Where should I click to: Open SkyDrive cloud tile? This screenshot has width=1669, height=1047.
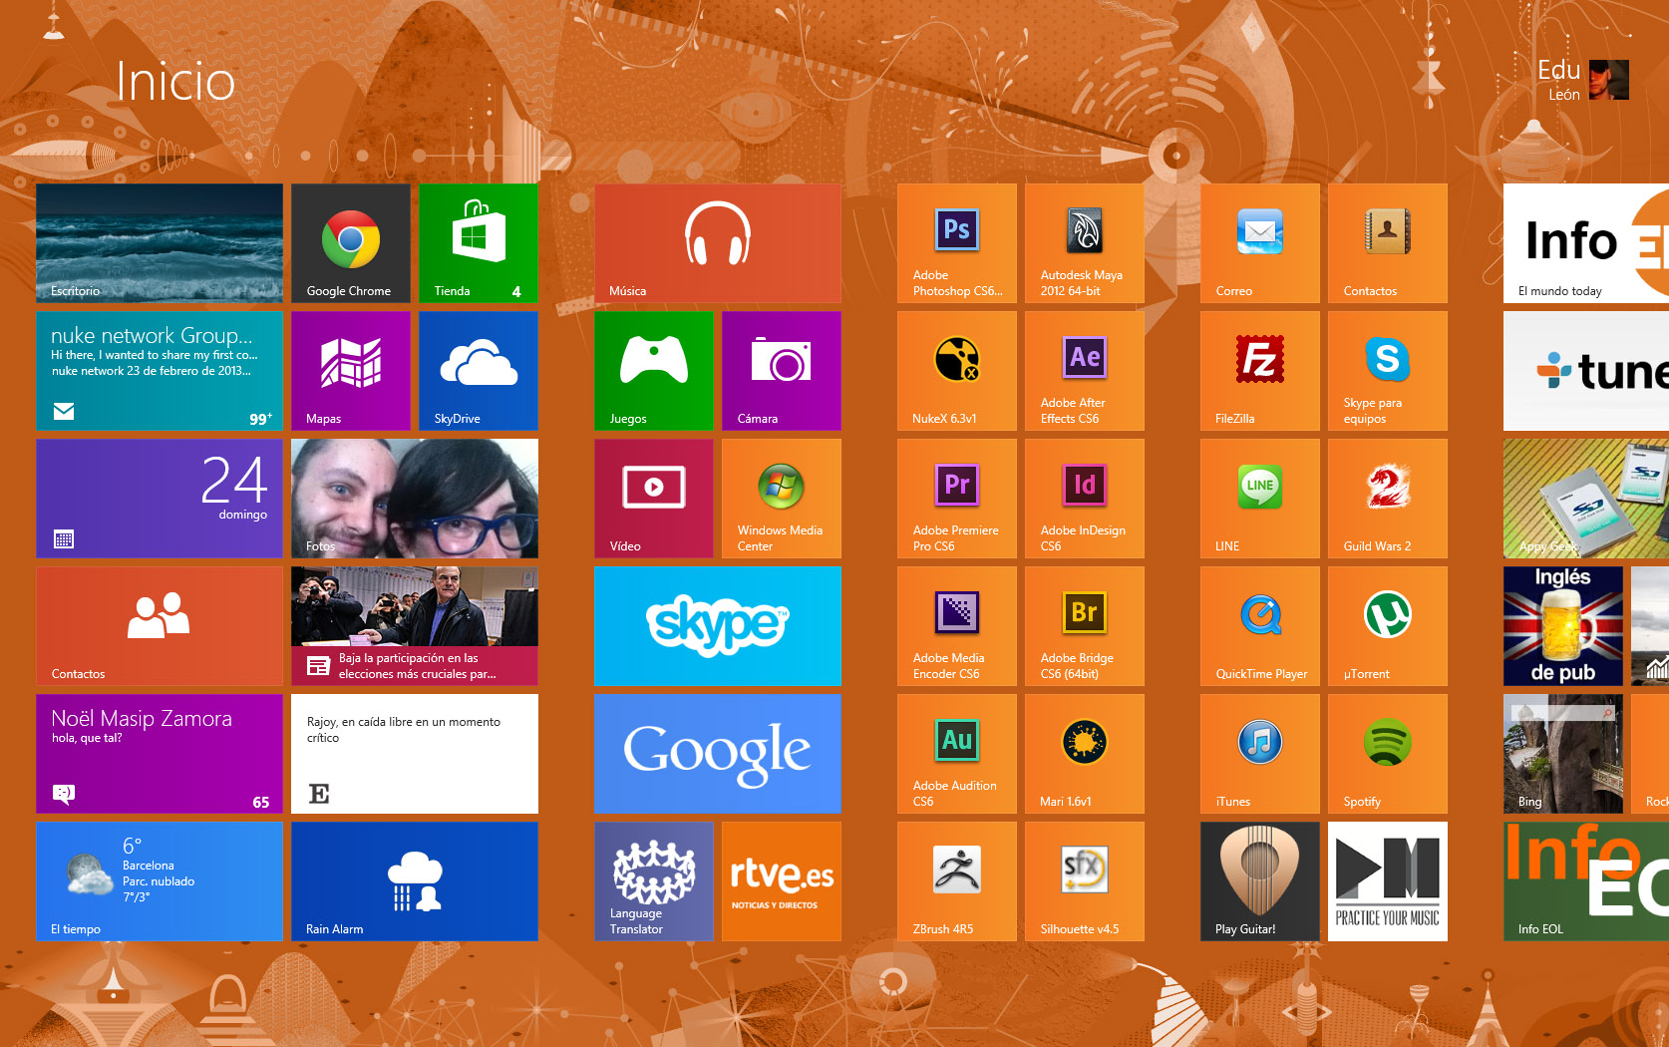(478, 371)
